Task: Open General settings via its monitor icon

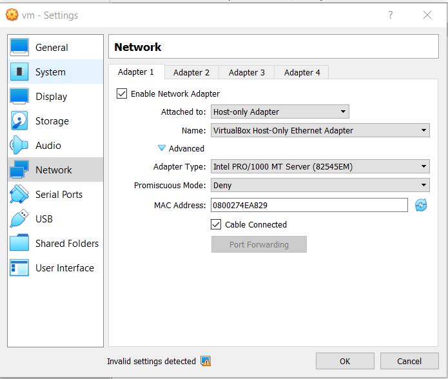Action: click(19, 47)
